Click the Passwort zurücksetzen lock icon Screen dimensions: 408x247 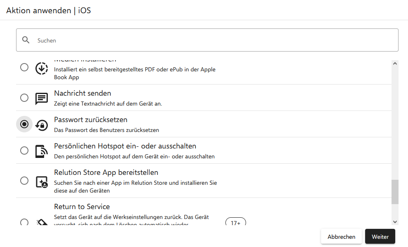pyautogui.click(x=42, y=125)
